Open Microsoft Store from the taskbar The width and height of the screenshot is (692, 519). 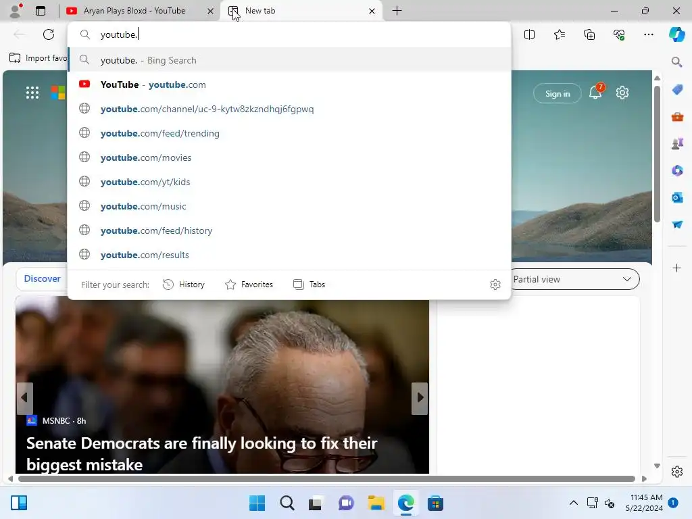(x=435, y=503)
